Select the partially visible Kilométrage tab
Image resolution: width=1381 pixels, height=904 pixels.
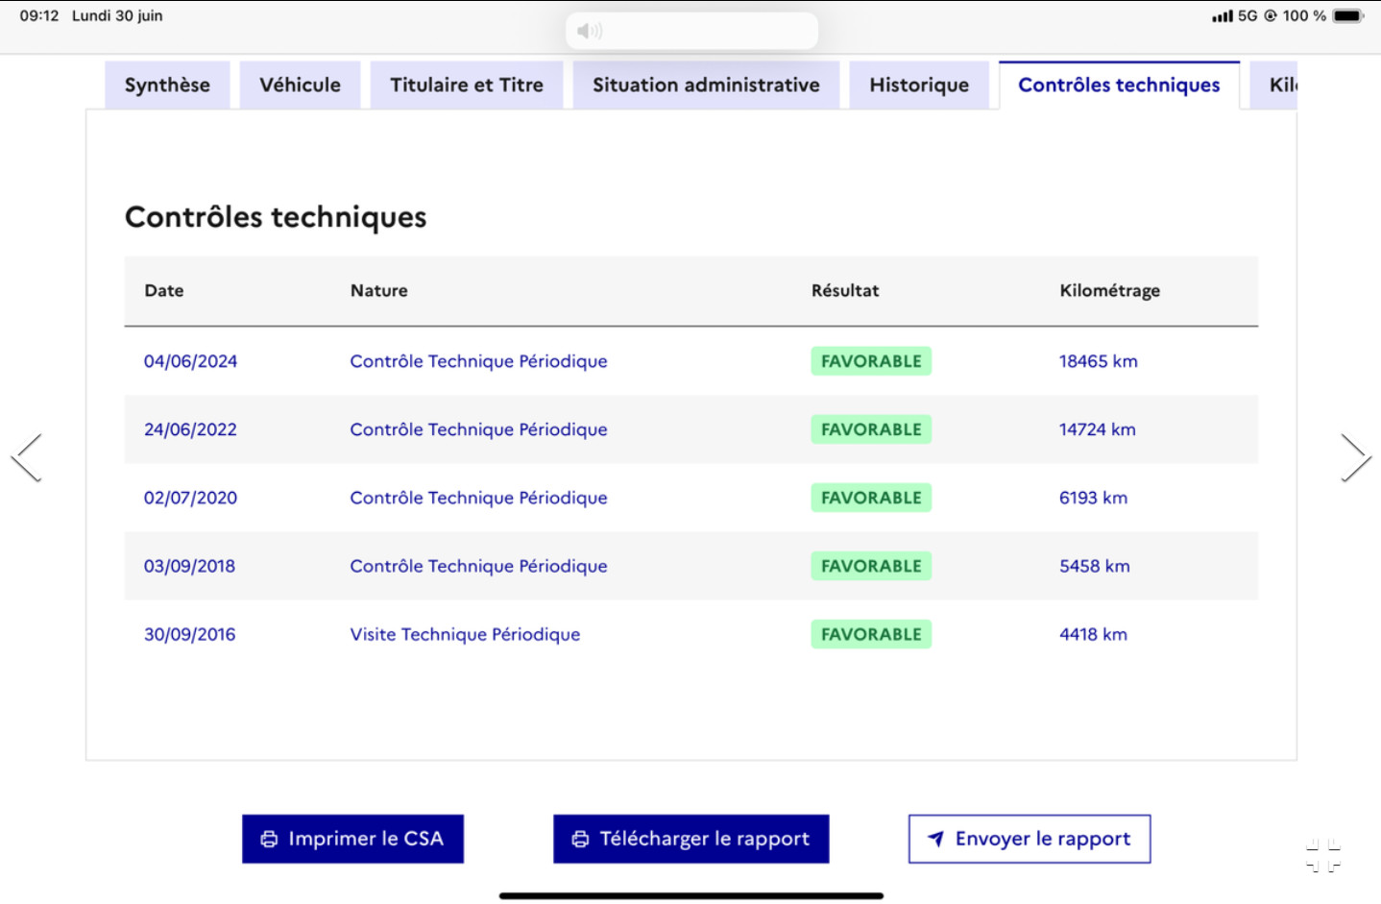point(1281,85)
